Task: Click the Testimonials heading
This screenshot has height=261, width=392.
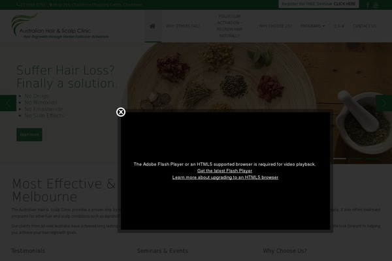Action: pyautogui.click(x=28, y=251)
